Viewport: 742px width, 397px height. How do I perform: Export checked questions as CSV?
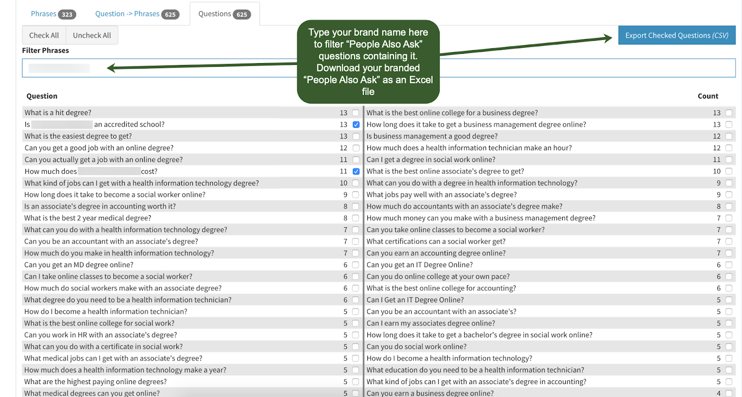pyautogui.click(x=677, y=35)
